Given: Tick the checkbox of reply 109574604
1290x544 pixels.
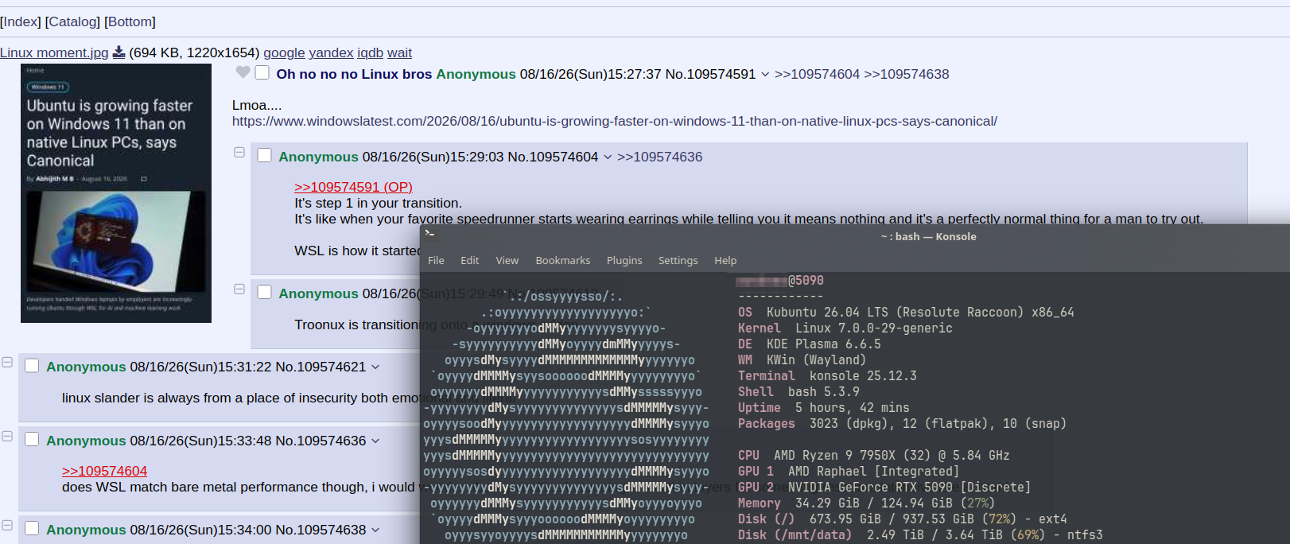Looking at the screenshot, I should (264, 155).
